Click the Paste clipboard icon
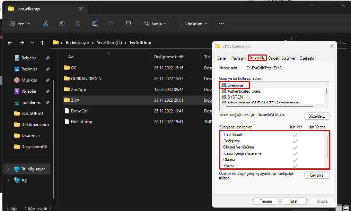Viewport: 351px width, 211px height. [79, 24]
